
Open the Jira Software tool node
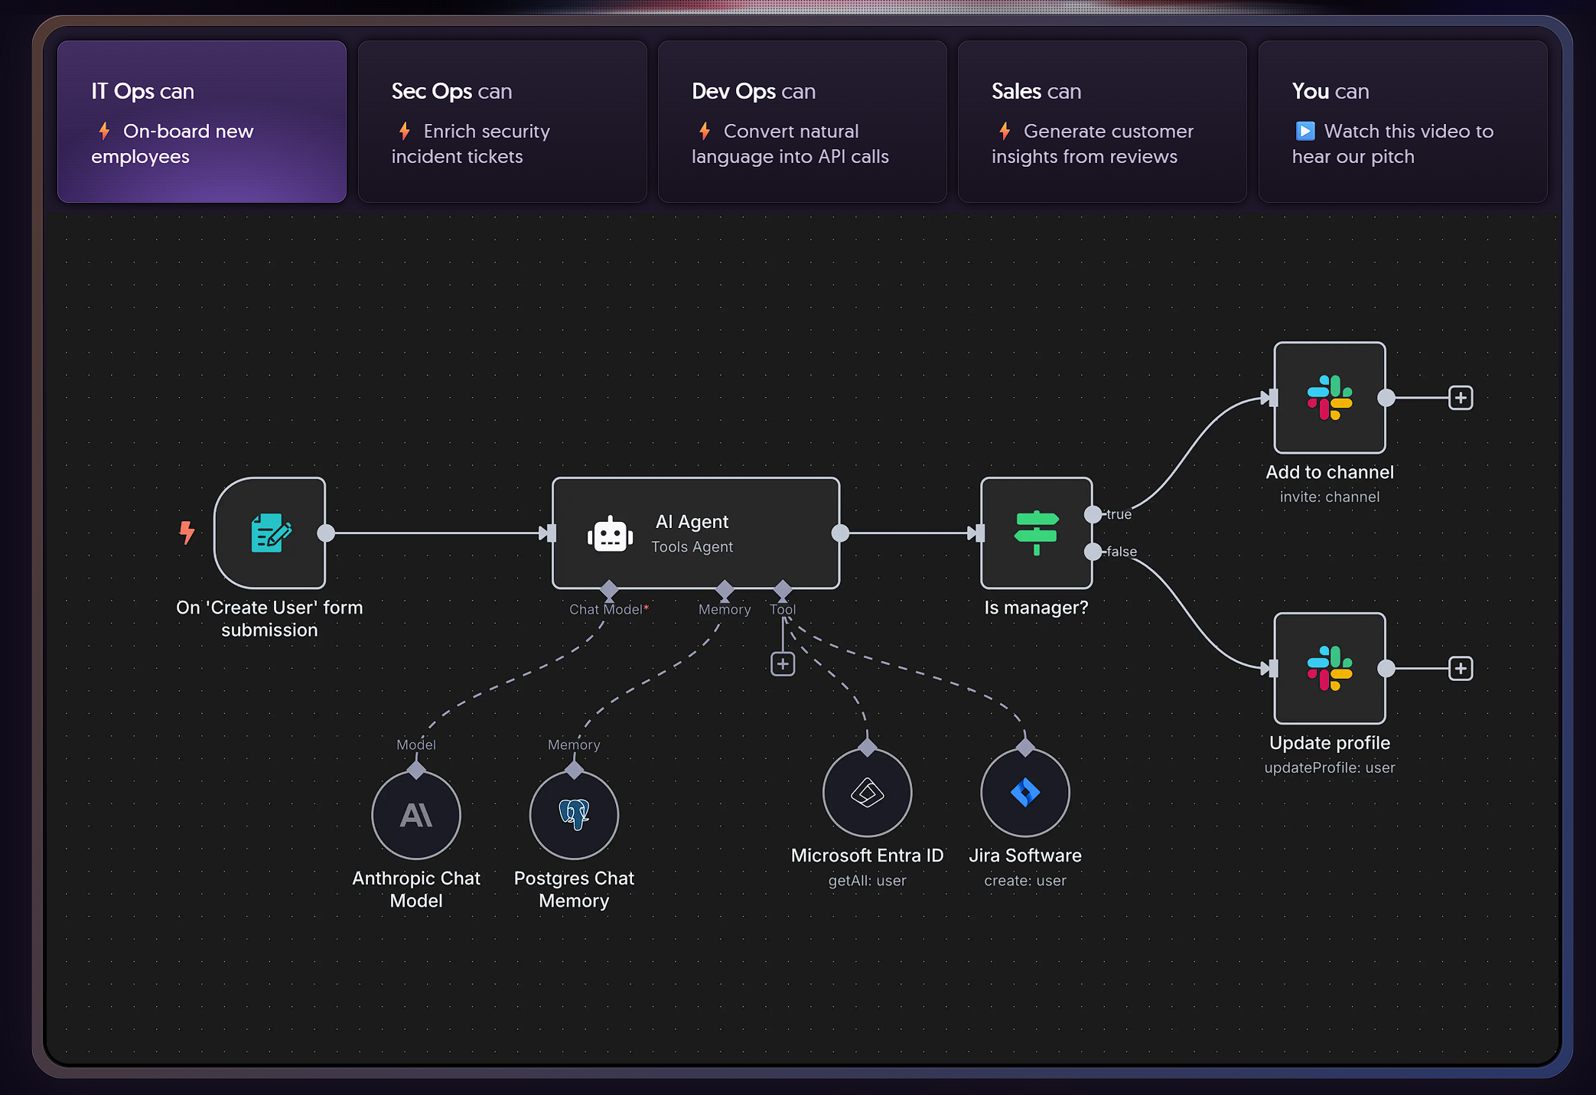pyautogui.click(x=1025, y=794)
